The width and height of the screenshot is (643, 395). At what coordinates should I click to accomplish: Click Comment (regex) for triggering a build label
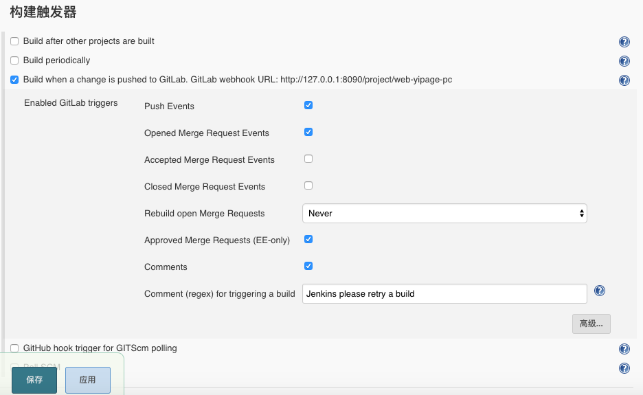click(219, 294)
